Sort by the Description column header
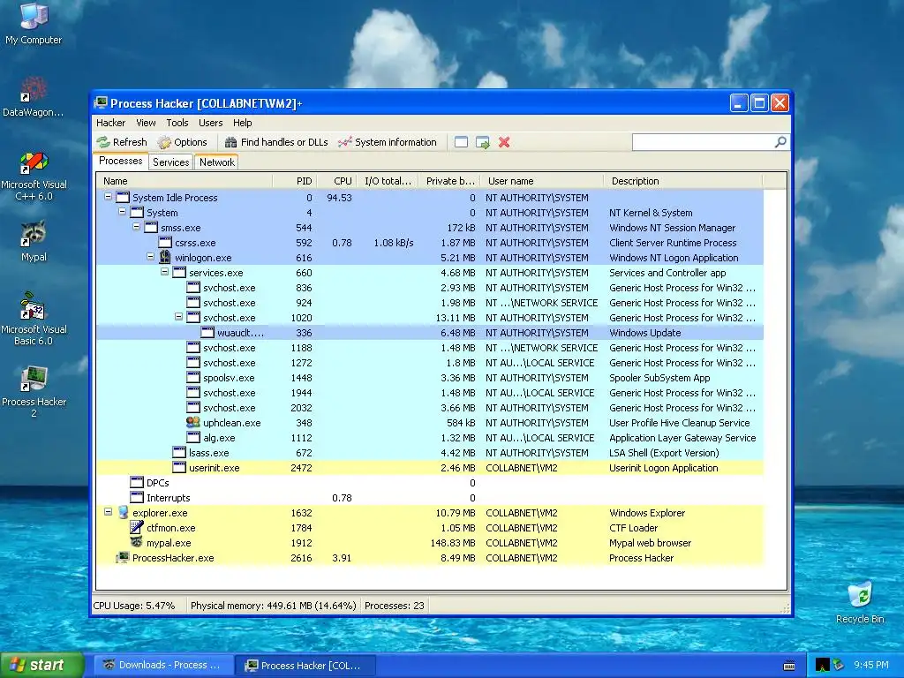Viewport: 904px width, 678px height. pyautogui.click(x=683, y=181)
